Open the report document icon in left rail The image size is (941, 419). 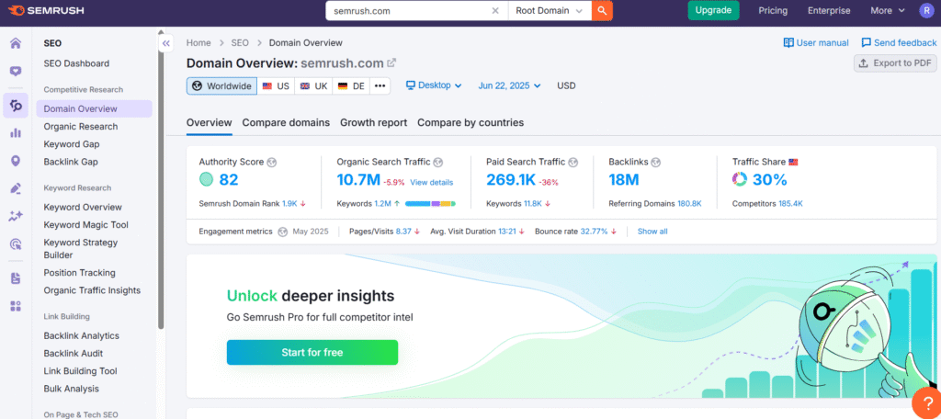(x=16, y=277)
